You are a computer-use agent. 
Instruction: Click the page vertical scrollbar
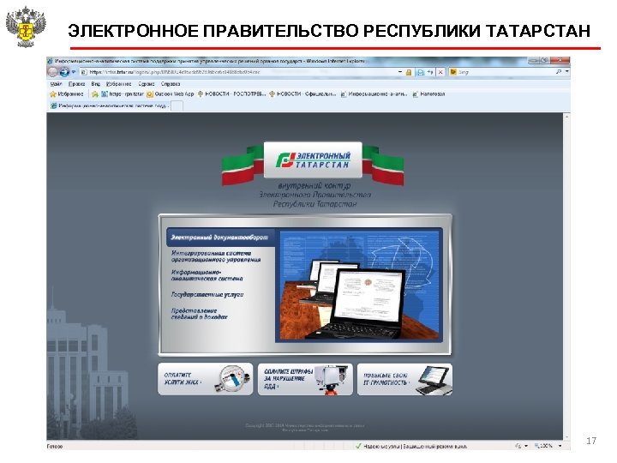pyautogui.click(x=566, y=276)
